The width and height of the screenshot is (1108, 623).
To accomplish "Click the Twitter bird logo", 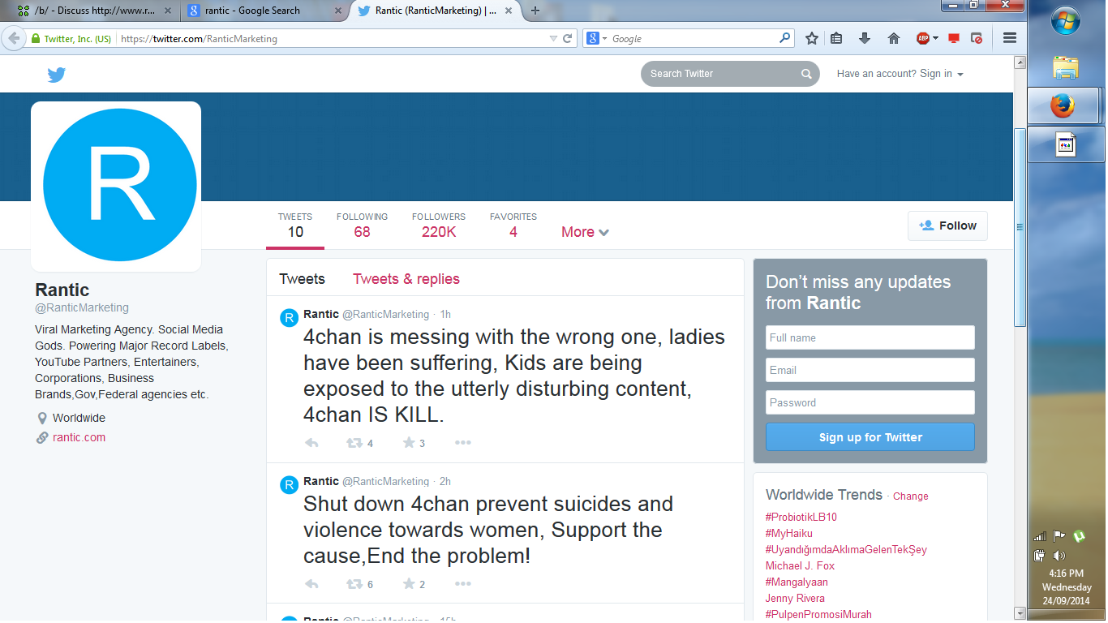I will pyautogui.click(x=56, y=75).
